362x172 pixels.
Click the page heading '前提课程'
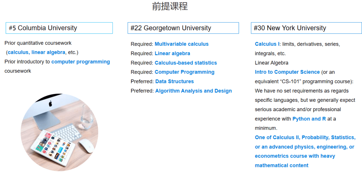click(x=170, y=6)
